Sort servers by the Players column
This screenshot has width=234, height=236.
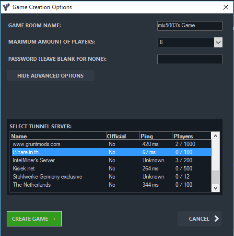192,136
